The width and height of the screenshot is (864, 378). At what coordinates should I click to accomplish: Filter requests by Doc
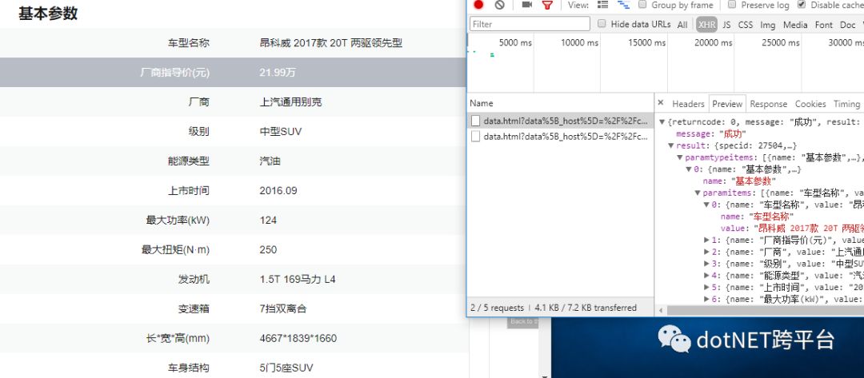847,24
